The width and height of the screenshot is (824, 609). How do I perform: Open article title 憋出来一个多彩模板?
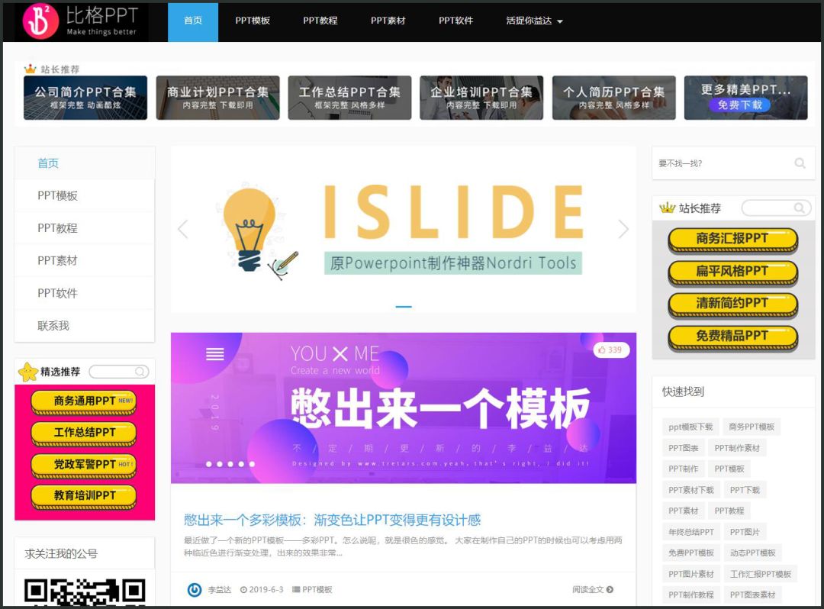tap(332, 520)
